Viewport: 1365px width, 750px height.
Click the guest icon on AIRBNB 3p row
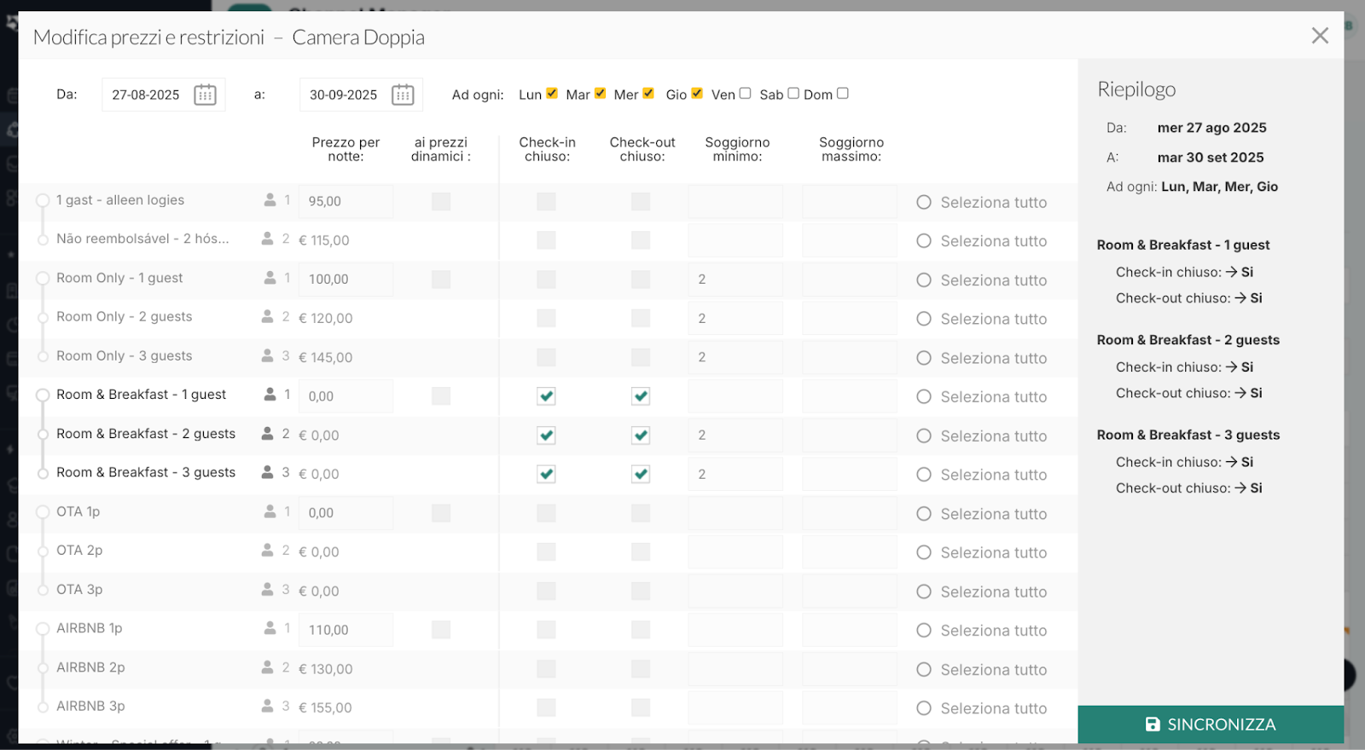click(268, 706)
